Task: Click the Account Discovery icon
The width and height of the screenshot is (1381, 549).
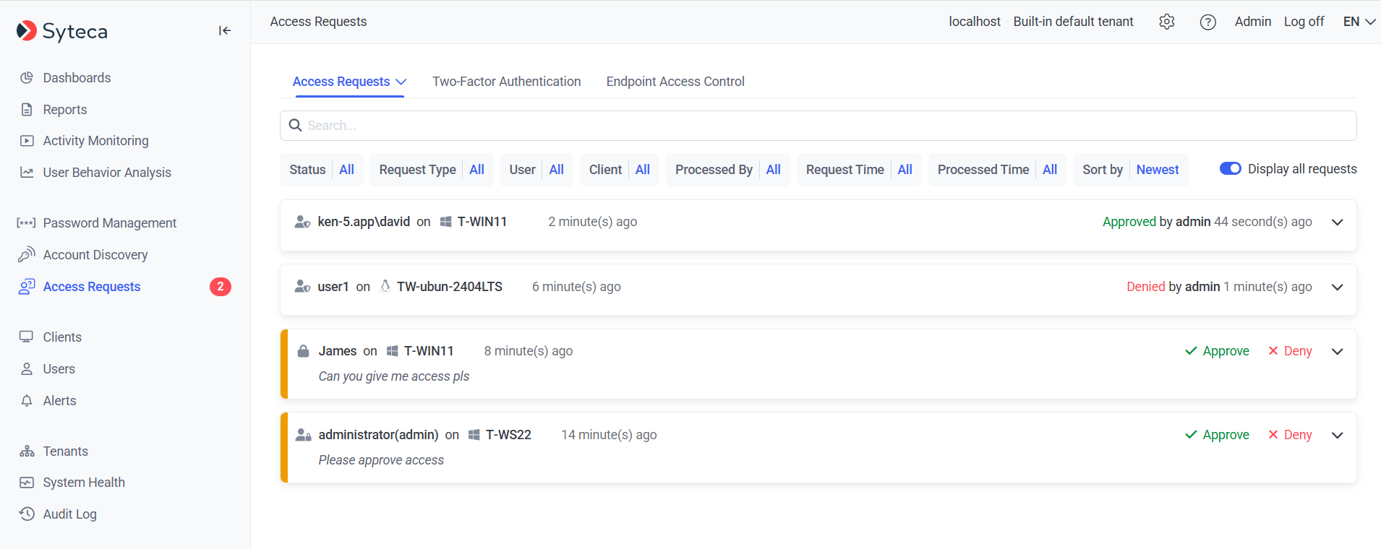Action: click(x=27, y=255)
